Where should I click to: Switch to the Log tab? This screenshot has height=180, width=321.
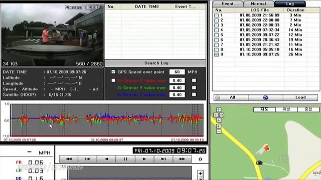290,3
